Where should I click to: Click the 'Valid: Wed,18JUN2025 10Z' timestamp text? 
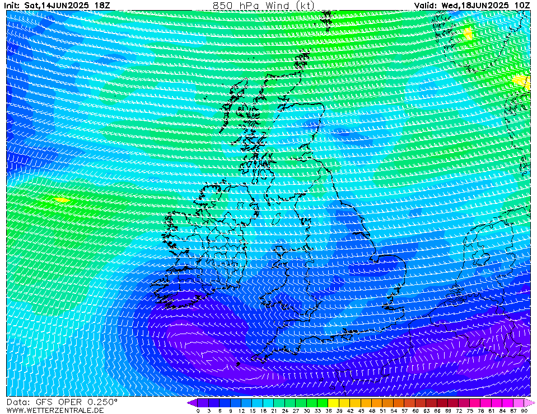(x=472, y=5)
